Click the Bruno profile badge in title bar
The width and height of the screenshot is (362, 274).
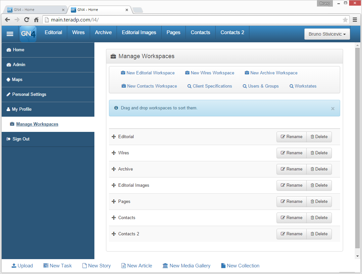click(x=325, y=3)
